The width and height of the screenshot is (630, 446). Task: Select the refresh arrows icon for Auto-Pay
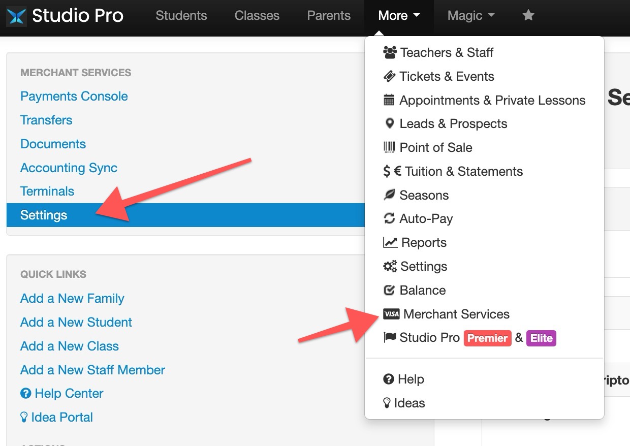389,218
